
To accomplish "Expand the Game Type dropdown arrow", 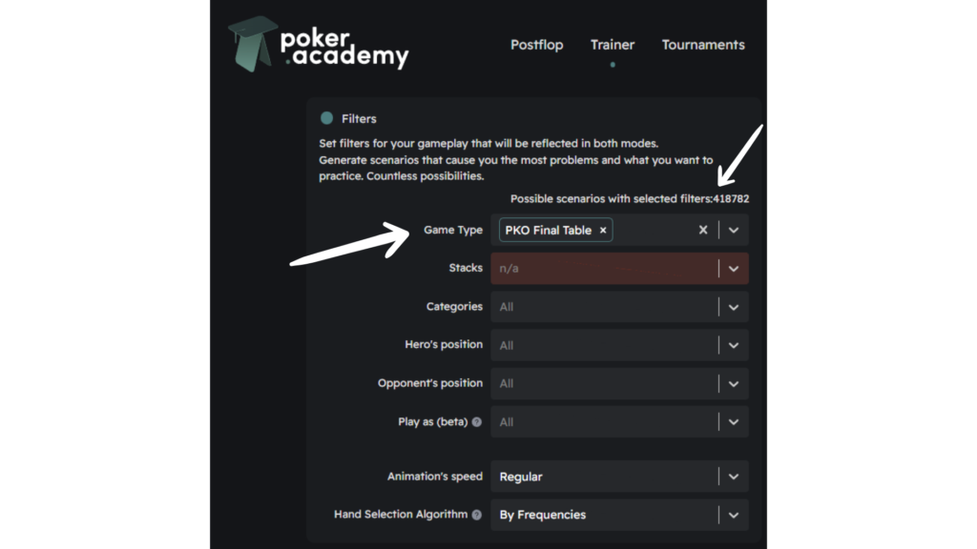I will [734, 231].
